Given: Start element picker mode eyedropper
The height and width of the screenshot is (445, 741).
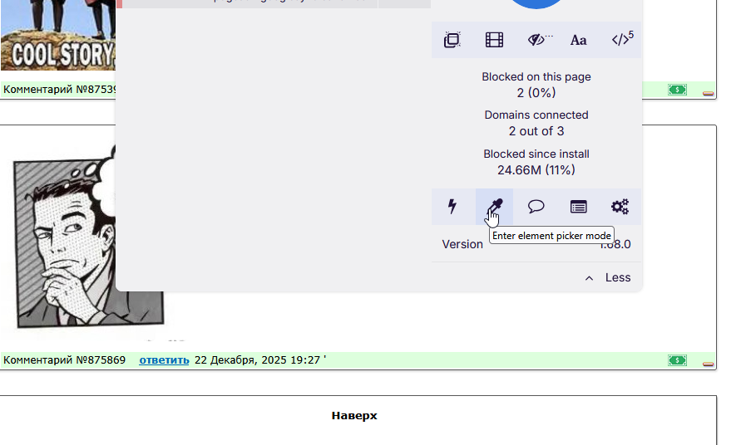Looking at the screenshot, I should pos(494,207).
